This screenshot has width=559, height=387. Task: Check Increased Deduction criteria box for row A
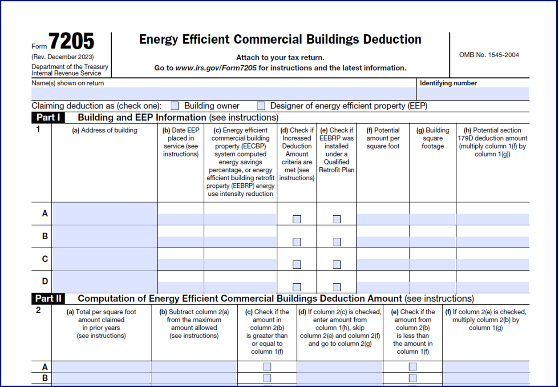pyautogui.click(x=297, y=219)
